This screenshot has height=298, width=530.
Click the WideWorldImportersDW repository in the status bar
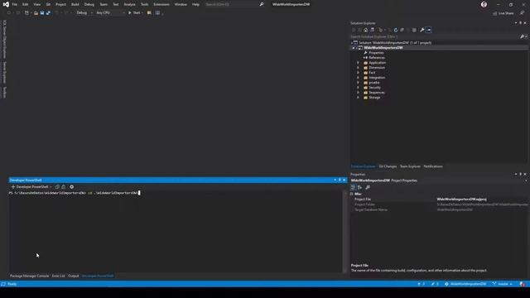click(465, 284)
